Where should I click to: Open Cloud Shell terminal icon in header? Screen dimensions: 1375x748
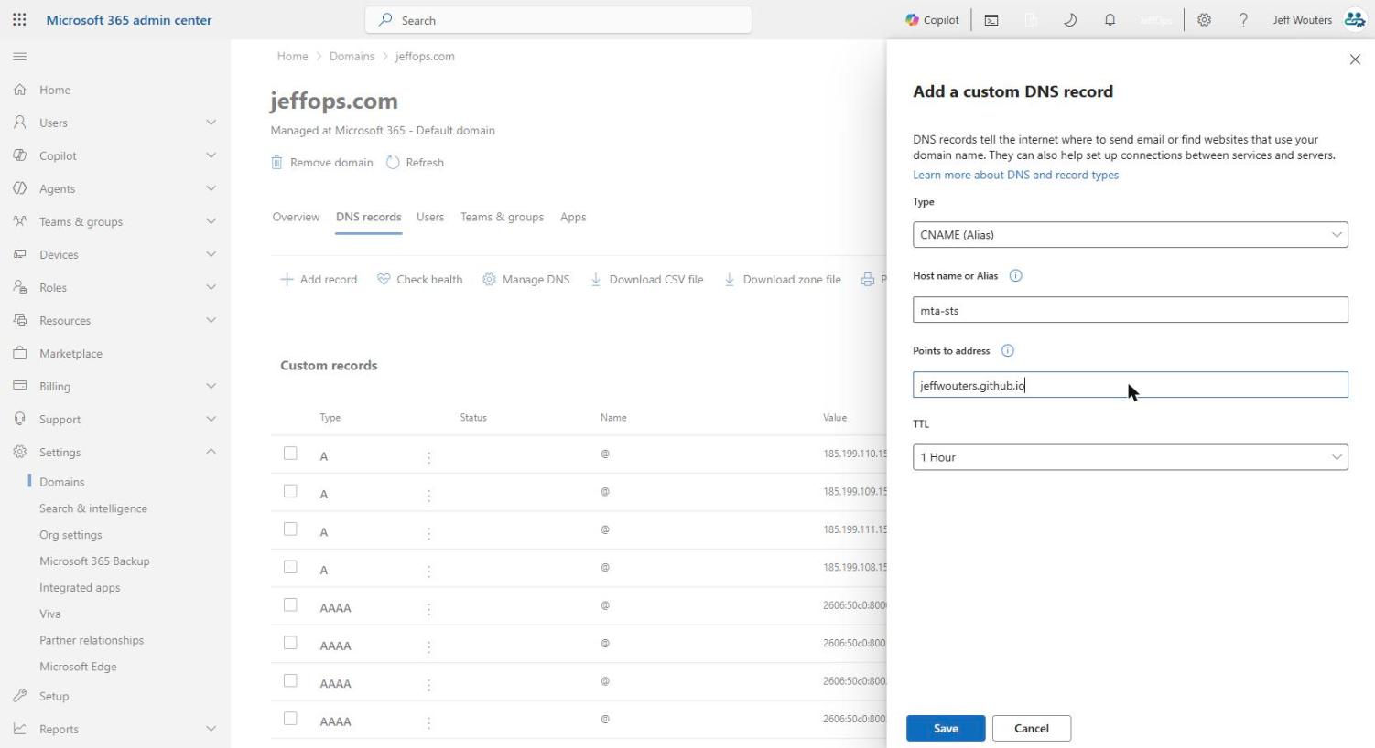tap(991, 20)
